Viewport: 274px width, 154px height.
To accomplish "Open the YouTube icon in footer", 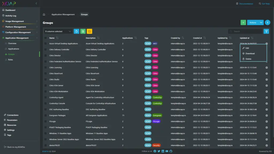I will click(167, 151).
